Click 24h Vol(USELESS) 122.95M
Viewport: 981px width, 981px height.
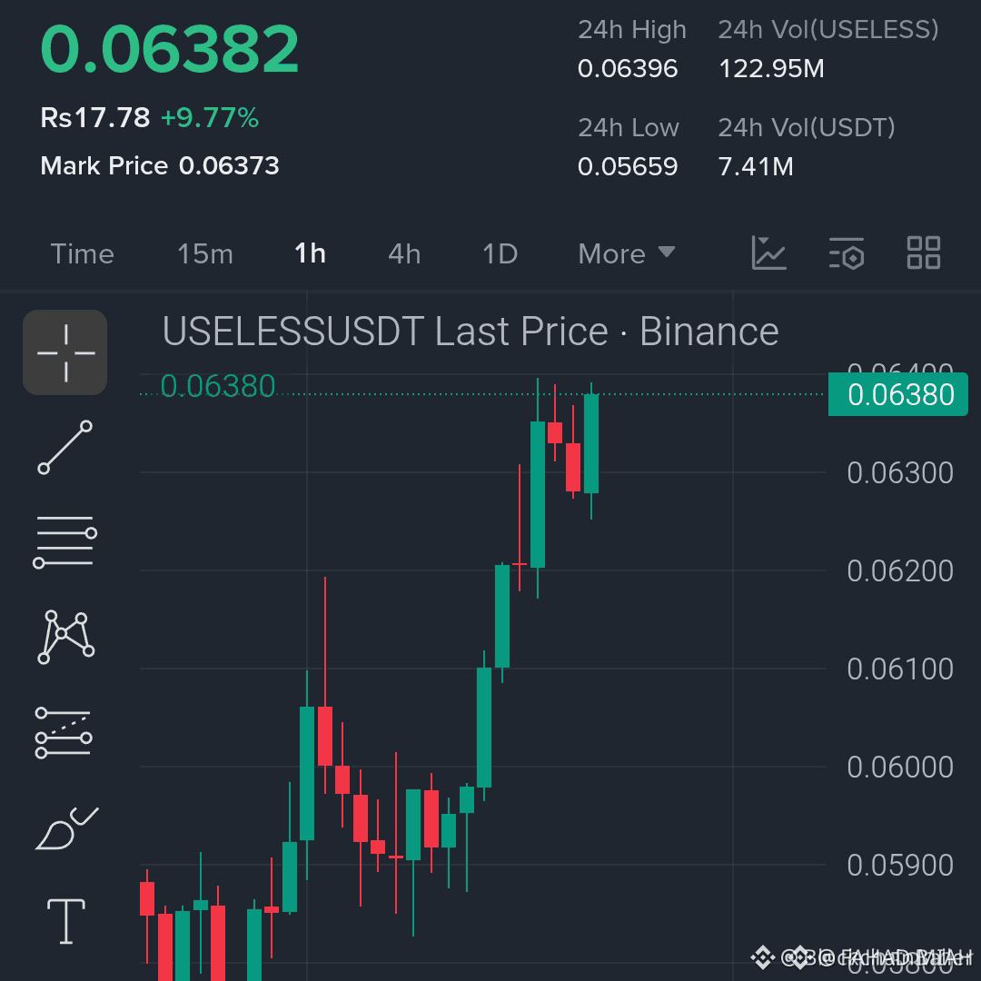(771, 69)
